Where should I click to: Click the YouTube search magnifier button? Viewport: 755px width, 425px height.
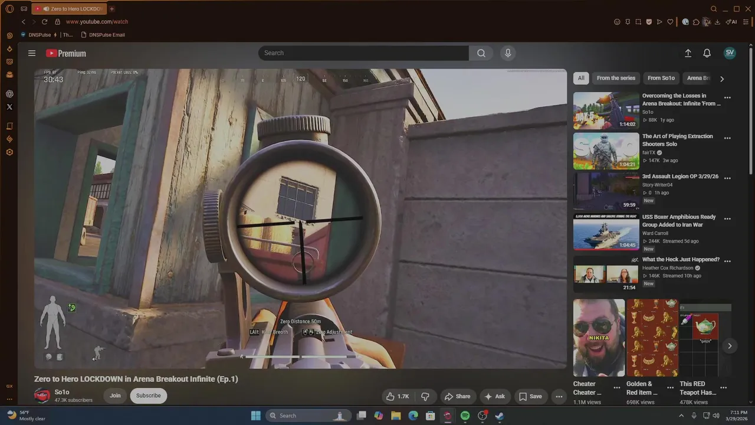481,53
